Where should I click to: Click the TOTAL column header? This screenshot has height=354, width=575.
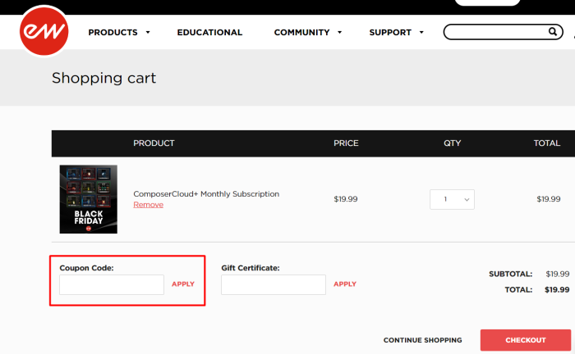[x=547, y=143]
